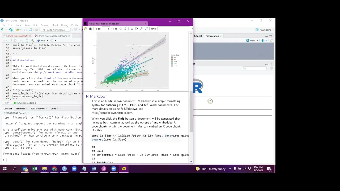Click the Find text field in PDF viewer
Viewport: 340px width, 191px height.
173,29
